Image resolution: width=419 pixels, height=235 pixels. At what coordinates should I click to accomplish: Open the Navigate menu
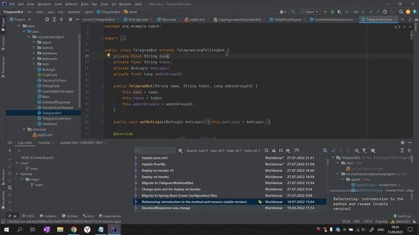click(44, 5)
